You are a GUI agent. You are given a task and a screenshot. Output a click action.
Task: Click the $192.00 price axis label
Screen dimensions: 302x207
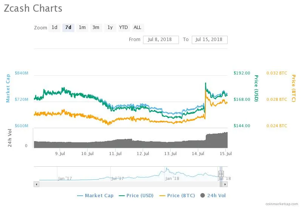[242, 73]
